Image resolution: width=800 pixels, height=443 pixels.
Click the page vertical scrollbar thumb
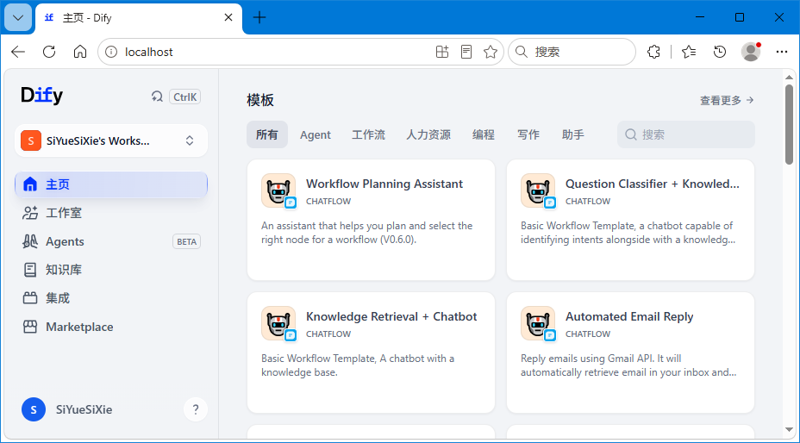[x=789, y=124]
